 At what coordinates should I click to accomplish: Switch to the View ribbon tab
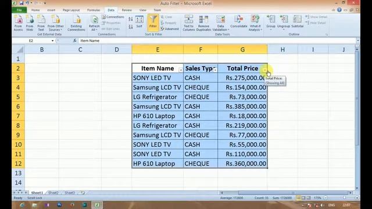(142, 10)
